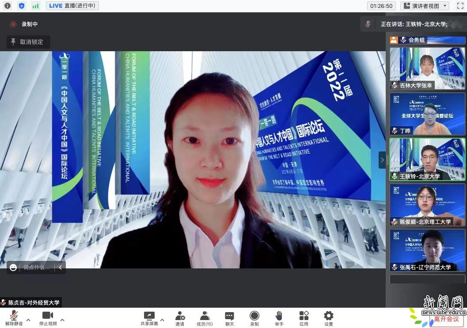Open the Members (15) list
Image resolution: width=467 pixels, height=328 pixels.
(205, 319)
